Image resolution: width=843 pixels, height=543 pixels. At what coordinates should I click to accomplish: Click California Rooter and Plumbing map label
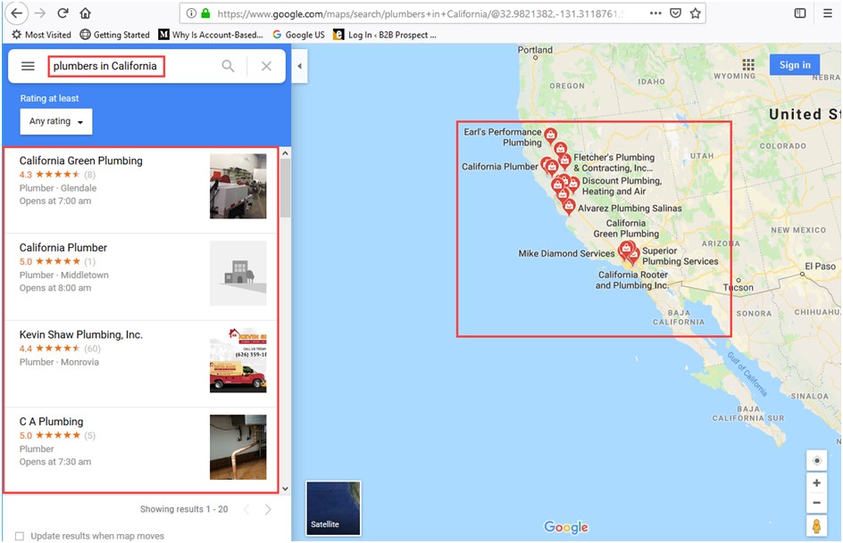coord(632,280)
